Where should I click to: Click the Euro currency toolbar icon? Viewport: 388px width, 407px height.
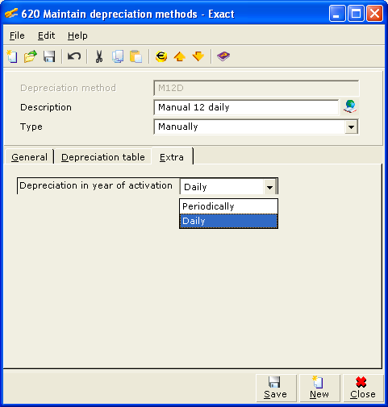161,56
